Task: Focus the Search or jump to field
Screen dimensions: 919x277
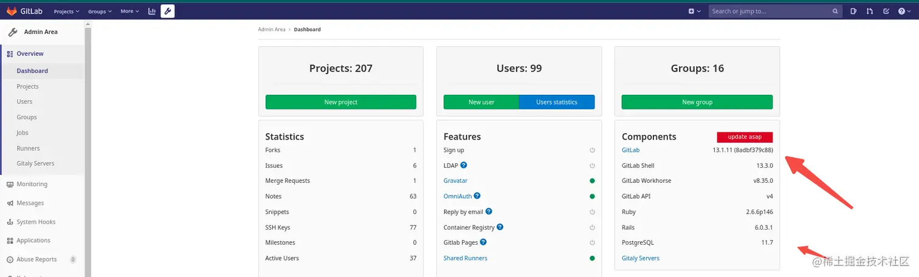Action: click(x=775, y=11)
